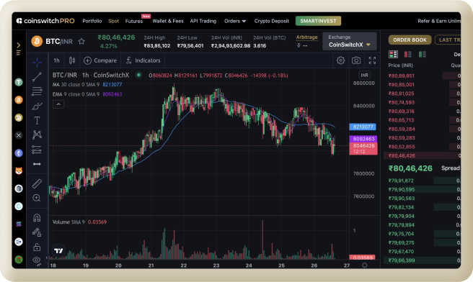The image size is (473, 282).
Task: Show buy orders only view
Action: [423, 55]
